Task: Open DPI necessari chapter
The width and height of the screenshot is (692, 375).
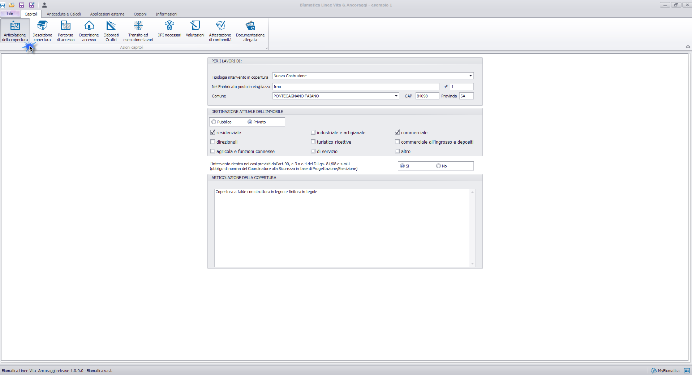Action: (x=169, y=29)
